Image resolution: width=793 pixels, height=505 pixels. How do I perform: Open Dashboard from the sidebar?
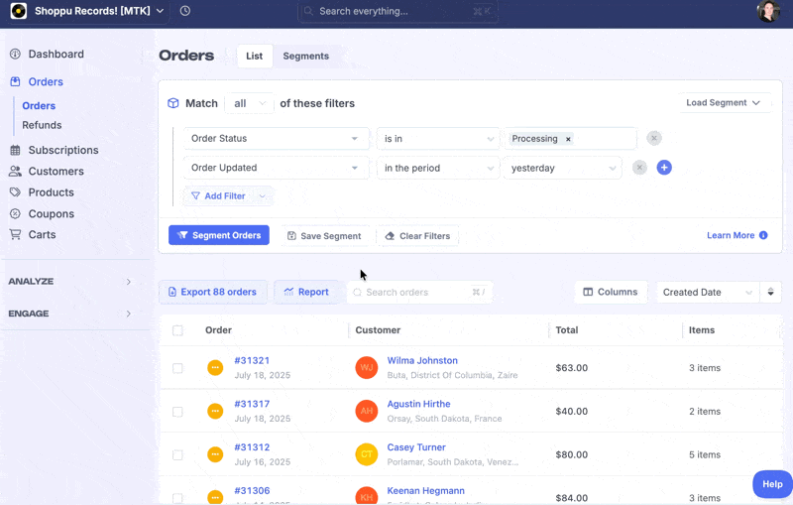pyautogui.click(x=57, y=54)
